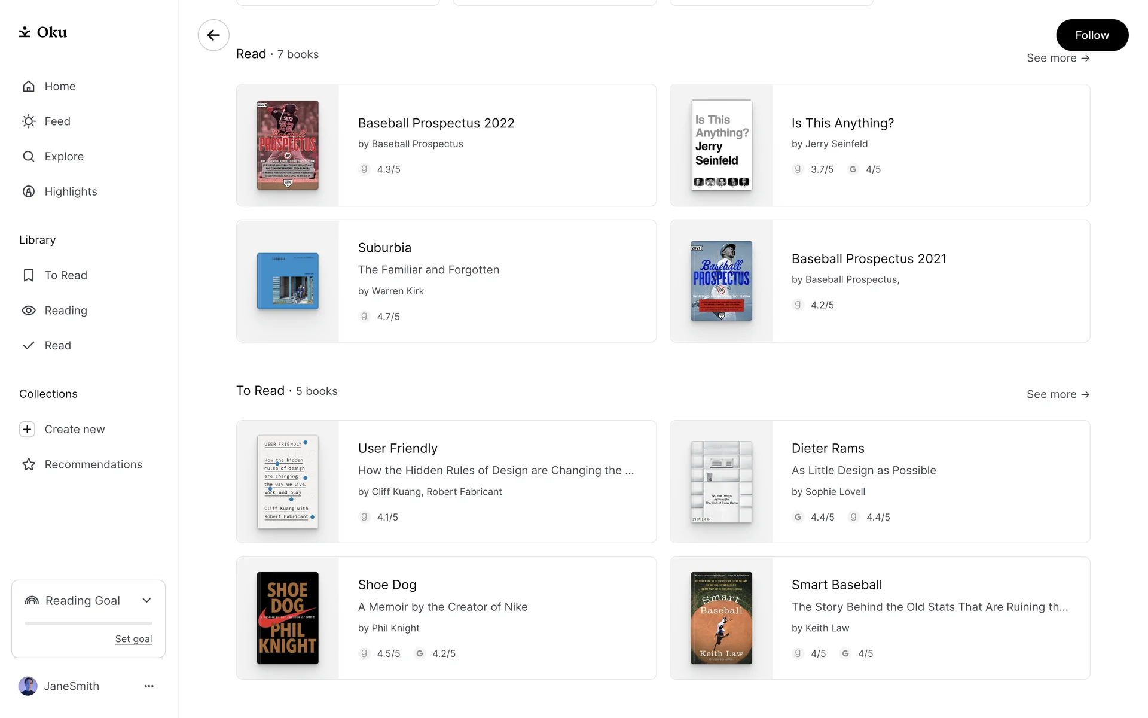Open the Is This Anything? book title
This screenshot has width=1148, height=718.
click(x=842, y=123)
